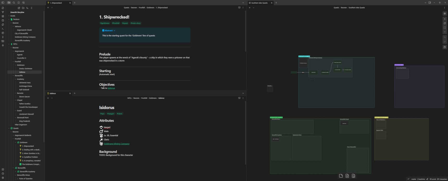Viewport: 448px width, 181px height.
Task: Switch Shipwrecked note to reading view
Action: (239, 8)
